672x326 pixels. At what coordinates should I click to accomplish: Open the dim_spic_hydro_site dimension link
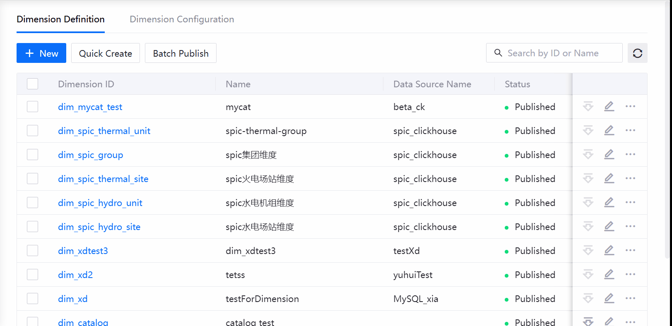click(99, 227)
